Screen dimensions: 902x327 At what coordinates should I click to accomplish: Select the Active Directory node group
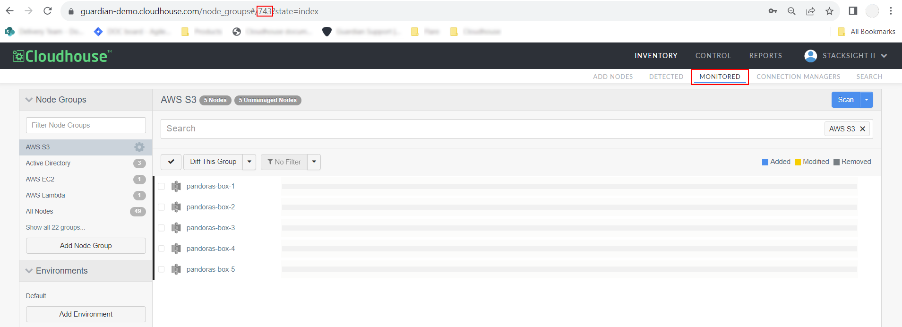click(x=86, y=163)
